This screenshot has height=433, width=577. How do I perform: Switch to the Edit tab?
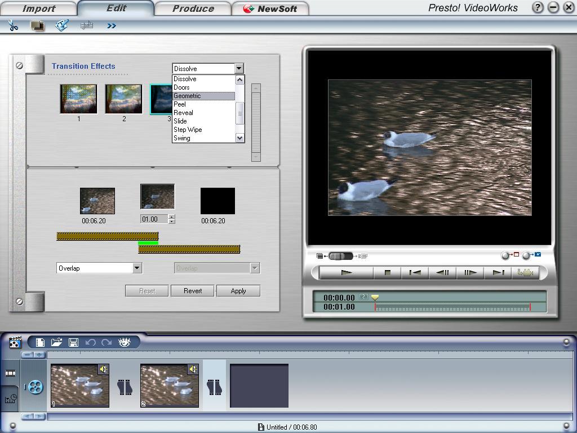(x=116, y=8)
